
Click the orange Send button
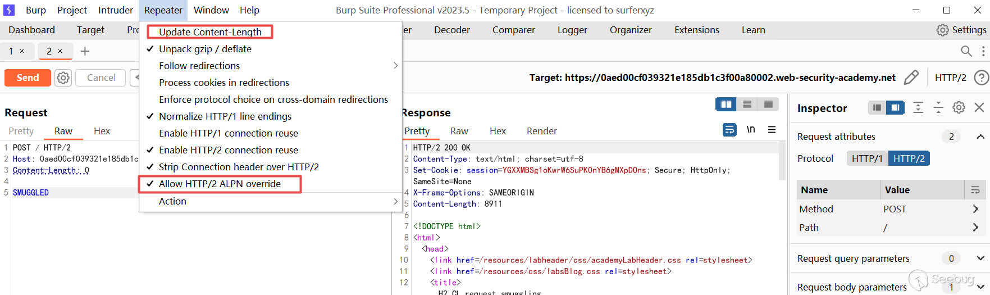(28, 78)
